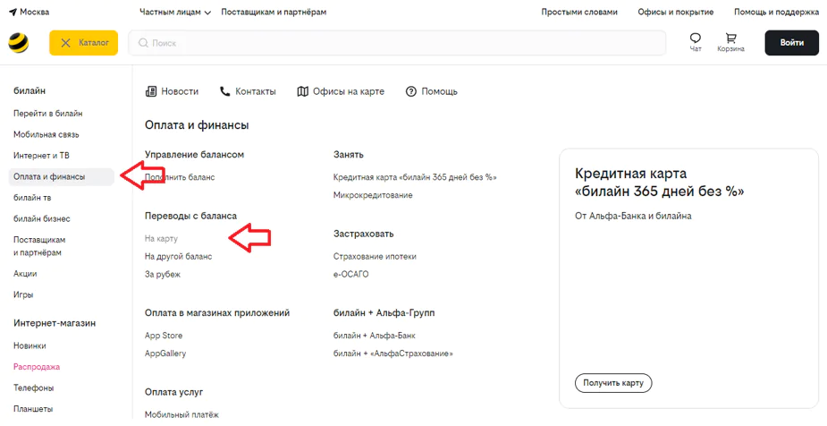Open the shopping cart (Корзина) icon
This screenshot has width=827, height=426.
pos(730,38)
